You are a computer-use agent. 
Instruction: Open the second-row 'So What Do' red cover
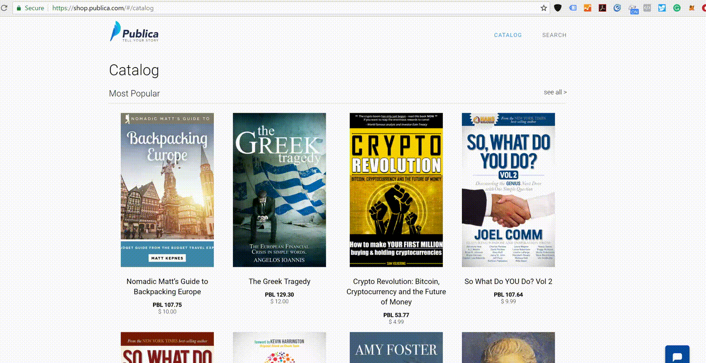coord(167,347)
